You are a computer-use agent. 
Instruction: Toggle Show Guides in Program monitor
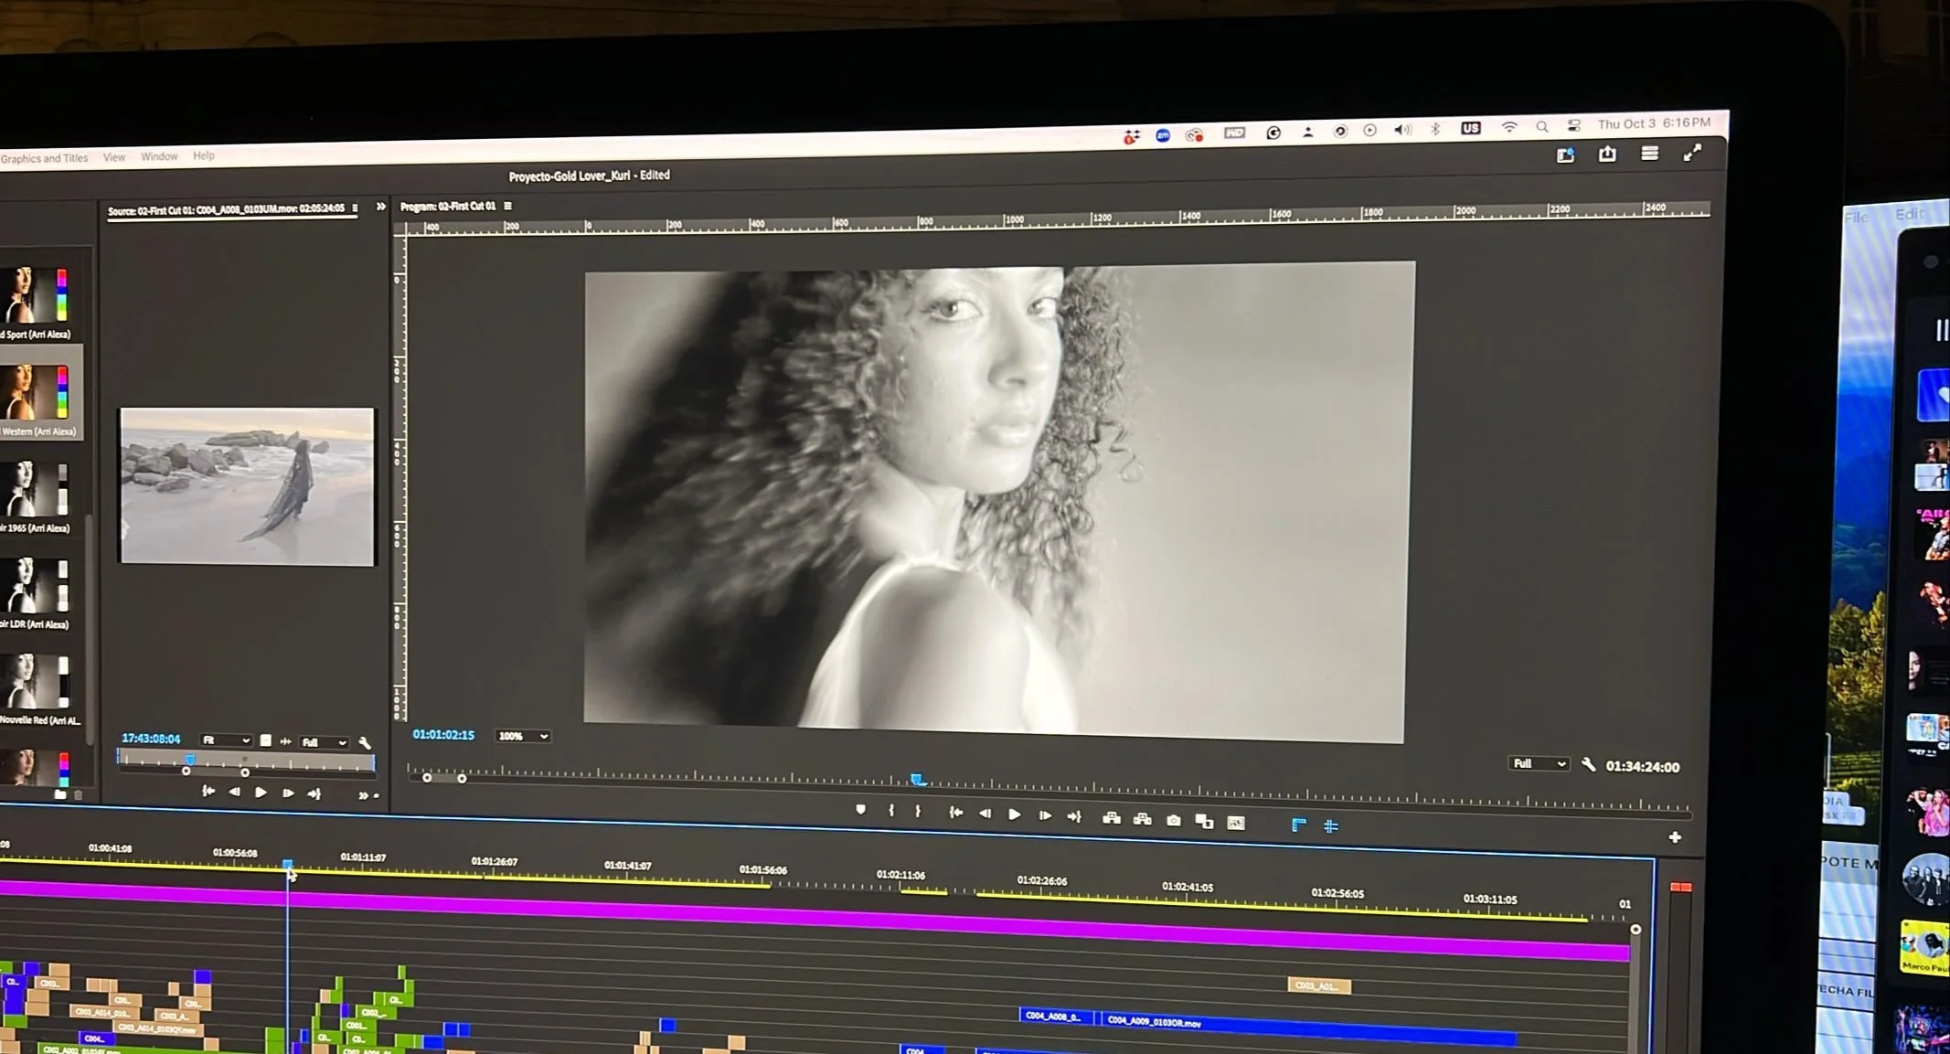click(x=1331, y=826)
